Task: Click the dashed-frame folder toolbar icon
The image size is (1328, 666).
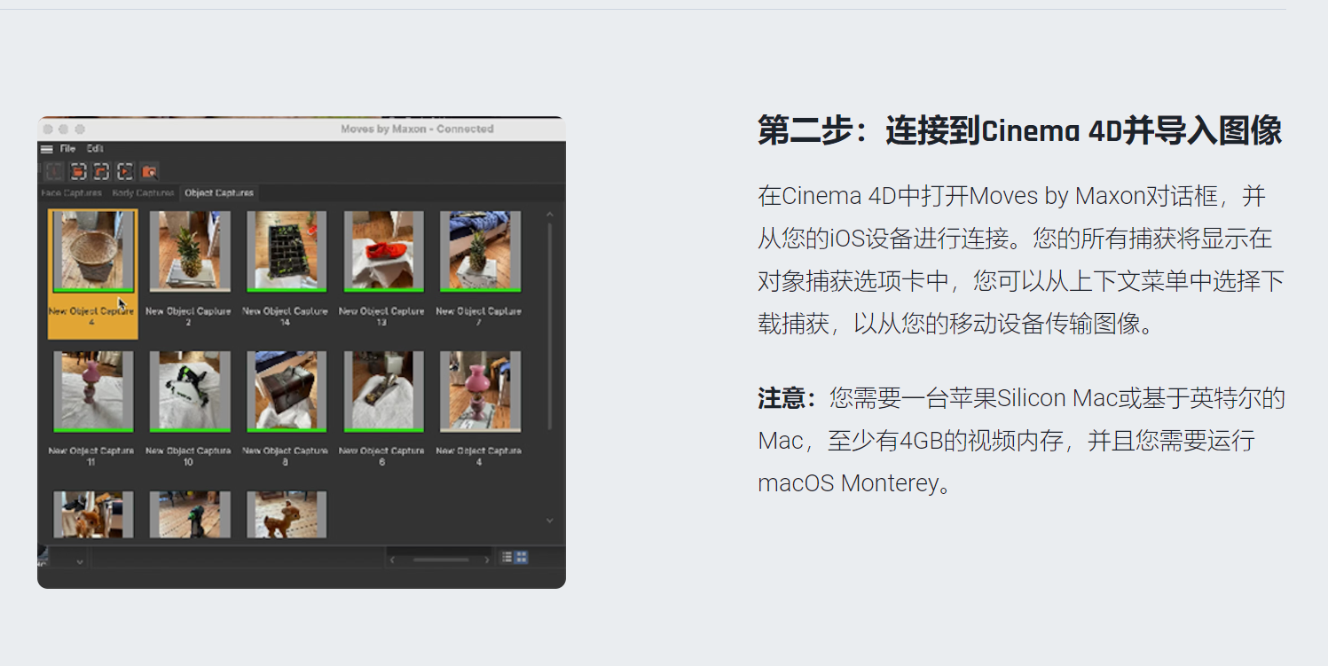Action: pyautogui.click(x=78, y=171)
